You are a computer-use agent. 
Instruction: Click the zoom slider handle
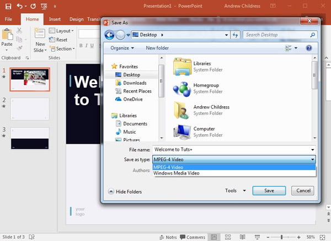click(x=281, y=237)
